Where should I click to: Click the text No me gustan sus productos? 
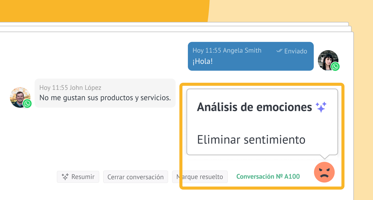coord(105,98)
